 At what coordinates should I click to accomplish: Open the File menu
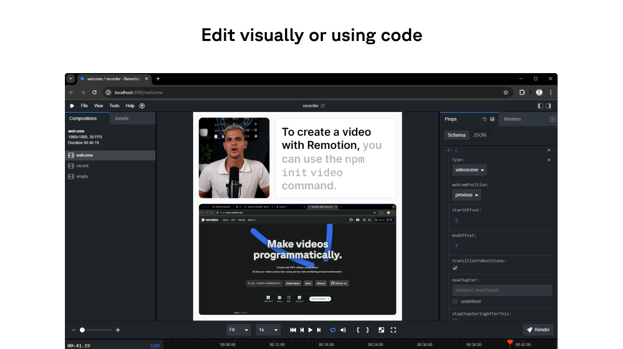point(84,106)
